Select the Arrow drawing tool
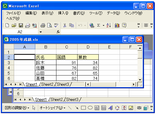This screenshot has width=156, height=114. (77, 108)
